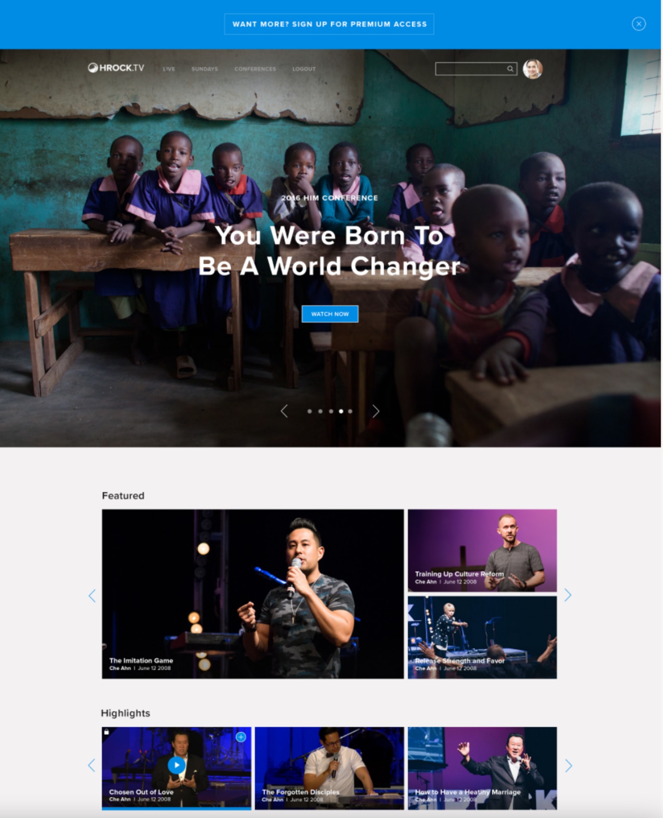Viewport: 663px width, 818px height.
Task: Add Chosen Out of Love with plus icon
Action: coord(241,737)
